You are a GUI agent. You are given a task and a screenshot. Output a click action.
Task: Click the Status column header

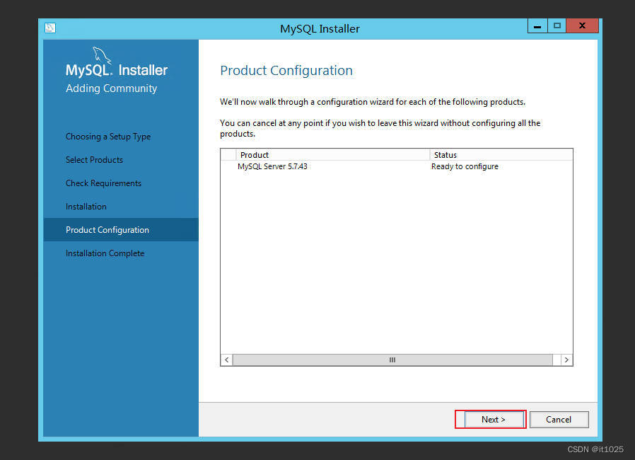point(443,154)
